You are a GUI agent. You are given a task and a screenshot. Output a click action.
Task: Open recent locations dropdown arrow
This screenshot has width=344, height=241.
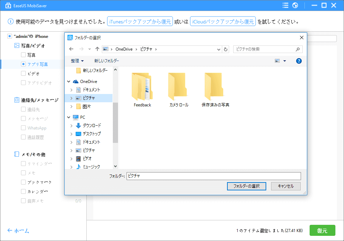click(x=89, y=49)
